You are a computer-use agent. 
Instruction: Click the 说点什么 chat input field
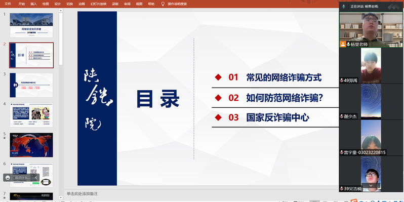coord(22,178)
